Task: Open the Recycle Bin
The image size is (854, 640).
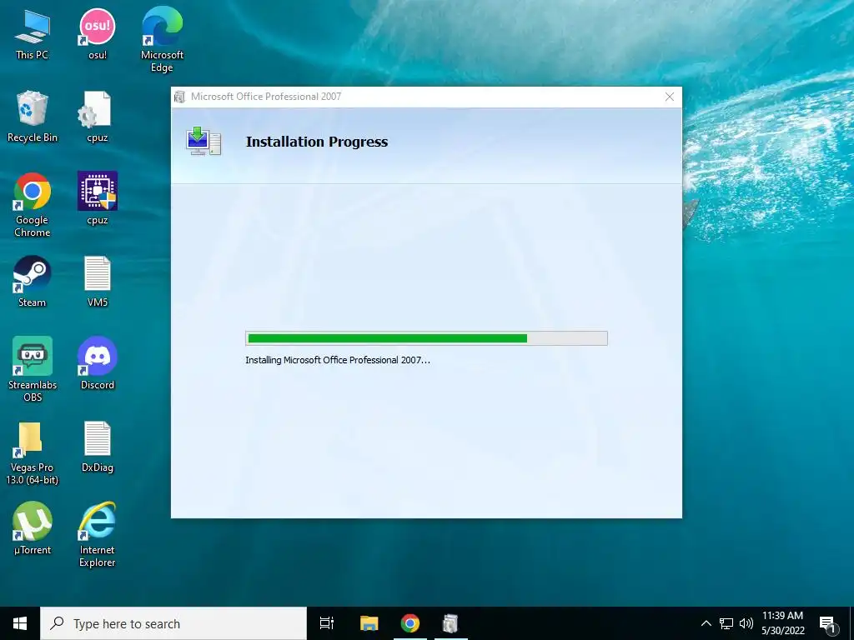Action: click(x=33, y=117)
